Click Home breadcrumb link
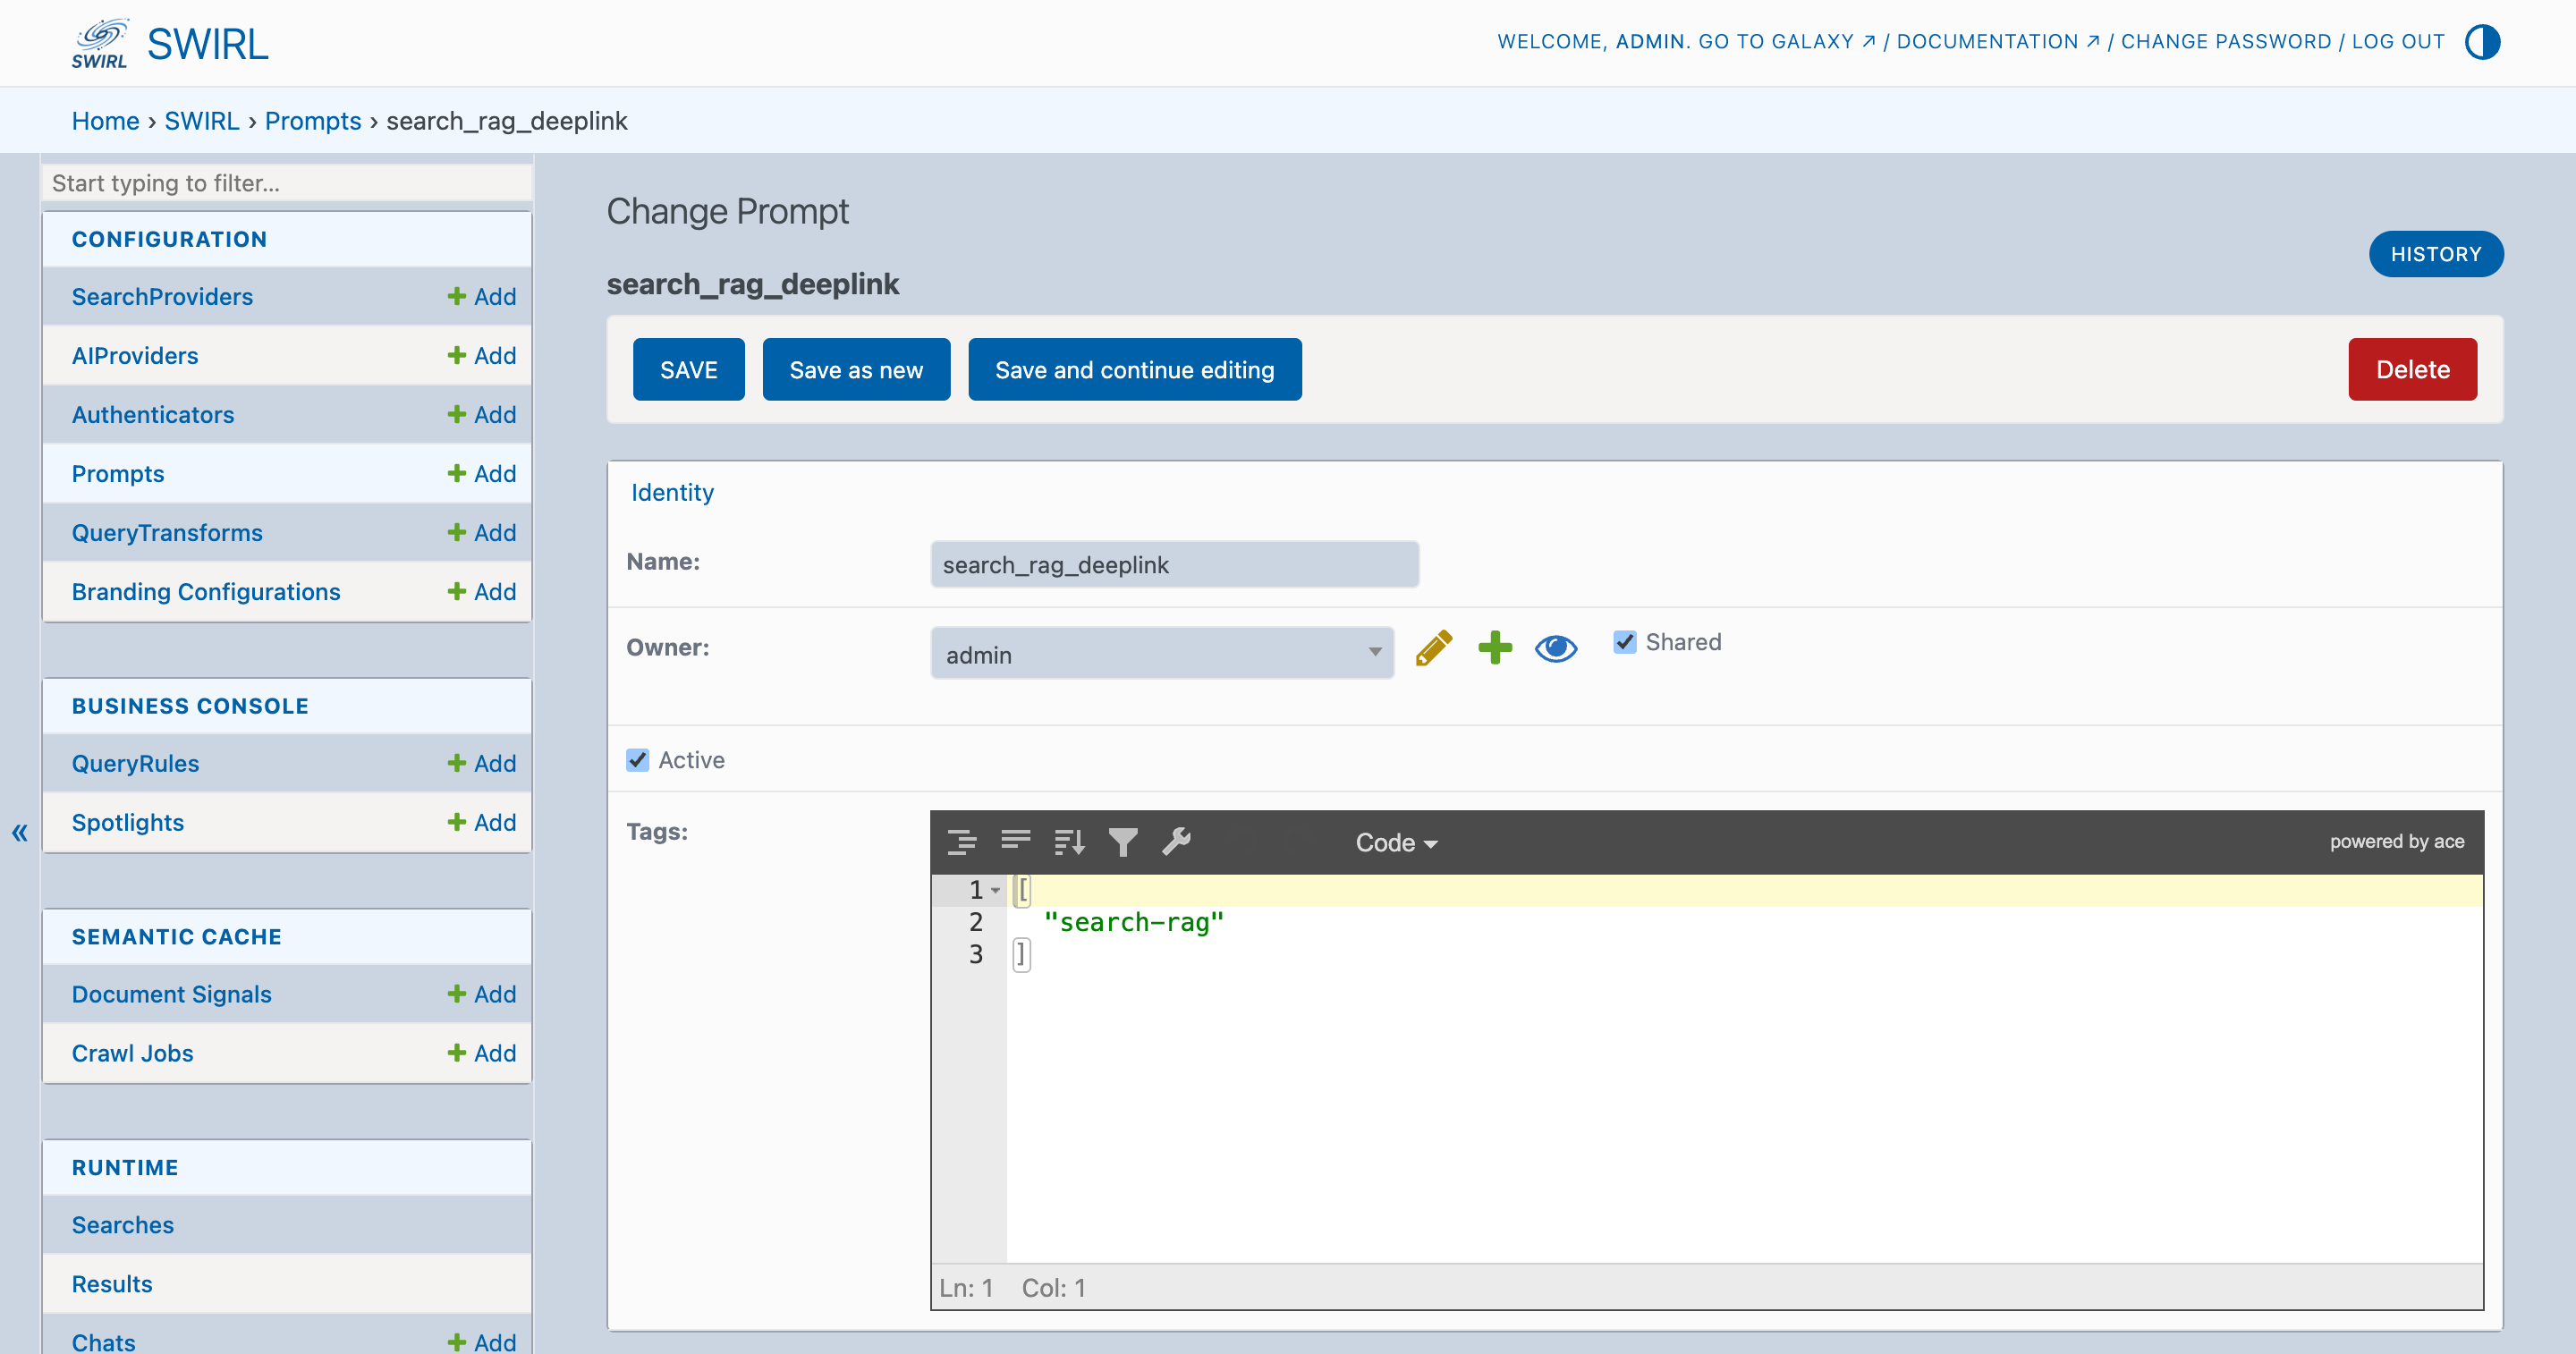 pos(105,121)
